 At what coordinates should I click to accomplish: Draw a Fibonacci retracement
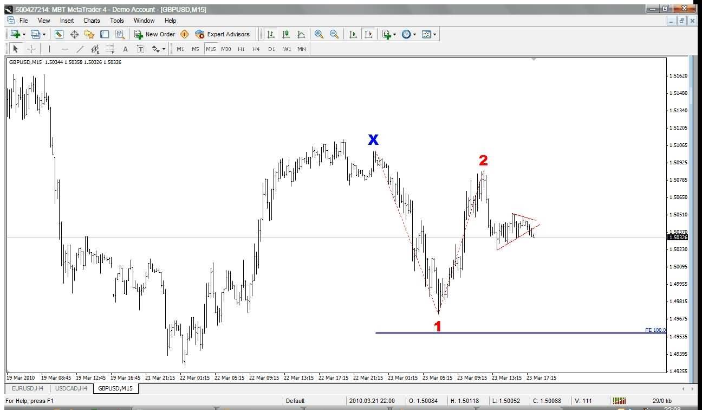tap(110, 49)
